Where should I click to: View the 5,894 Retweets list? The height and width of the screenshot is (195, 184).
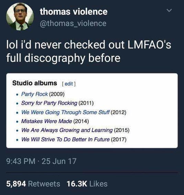[x=33, y=184]
